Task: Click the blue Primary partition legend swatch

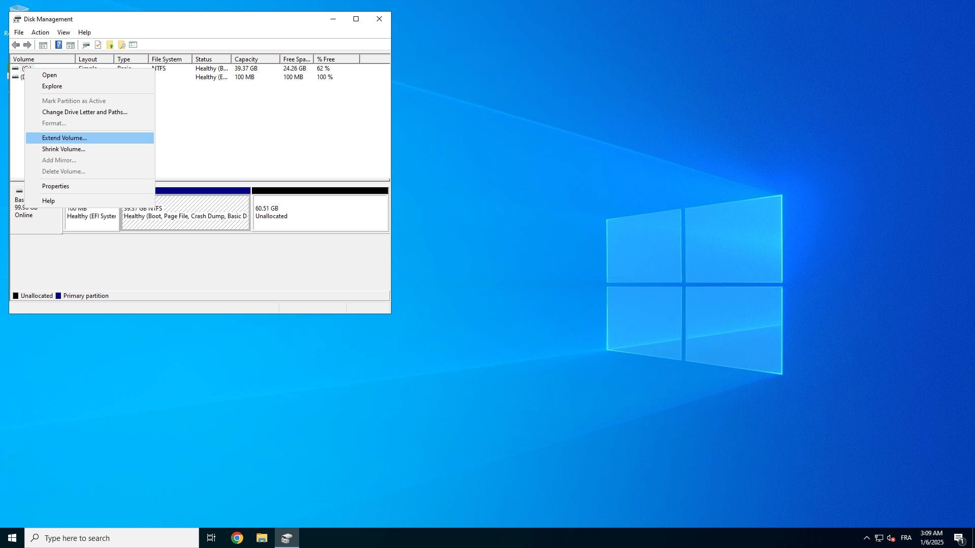Action: click(x=58, y=296)
